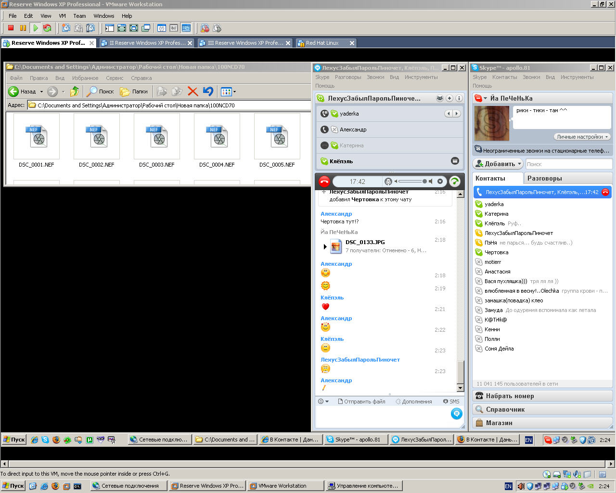This screenshot has width=616, height=493.
Task: Switch to the Red Hat Linux VM tab
Action: point(325,43)
